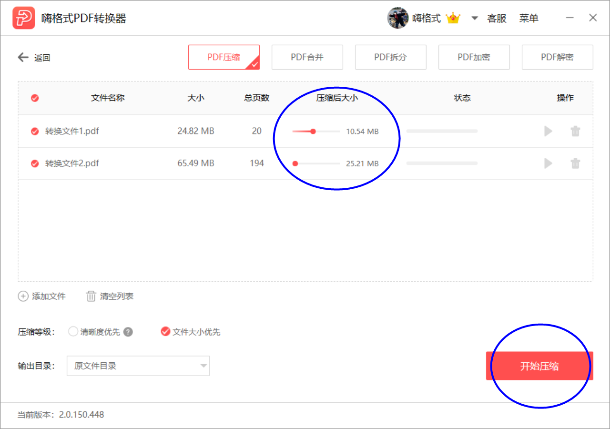Start compressing 转换文件1.pdf with play icon
The width and height of the screenshot is (610, 429).
(549, 131)
